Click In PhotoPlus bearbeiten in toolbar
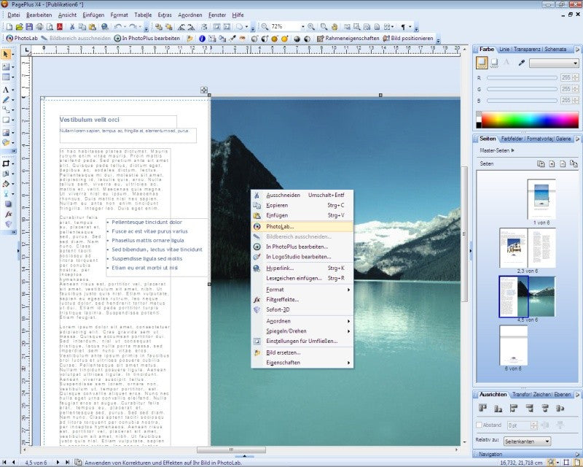Image resolution: width=583 pixels, height=467 pixels. [147, 39]
